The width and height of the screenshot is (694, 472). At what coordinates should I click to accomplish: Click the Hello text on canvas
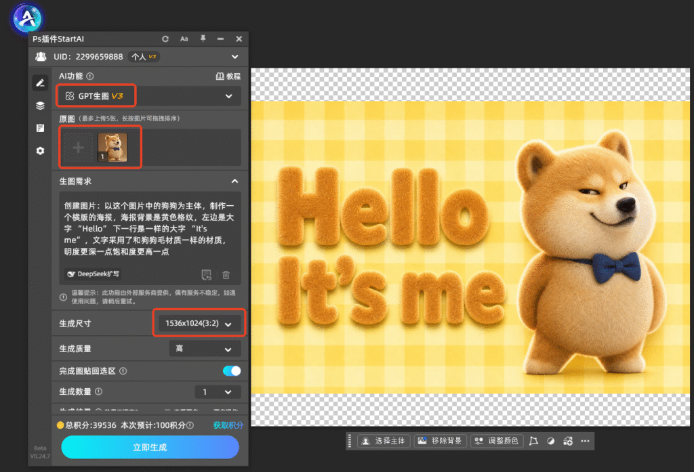(x=383, y=206)
